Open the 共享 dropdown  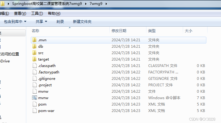point(41,22)
